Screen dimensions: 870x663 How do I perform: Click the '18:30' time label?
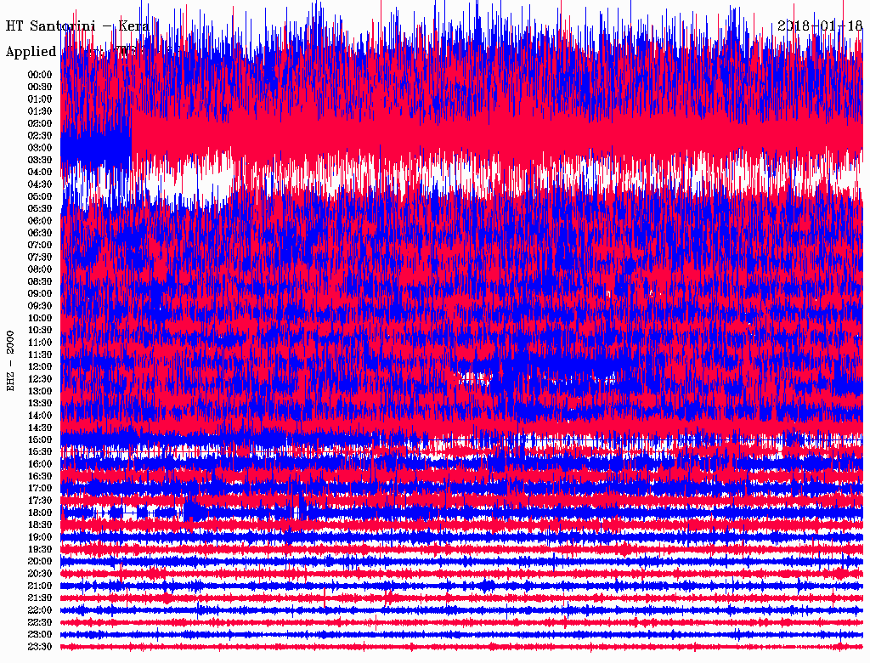40,524
